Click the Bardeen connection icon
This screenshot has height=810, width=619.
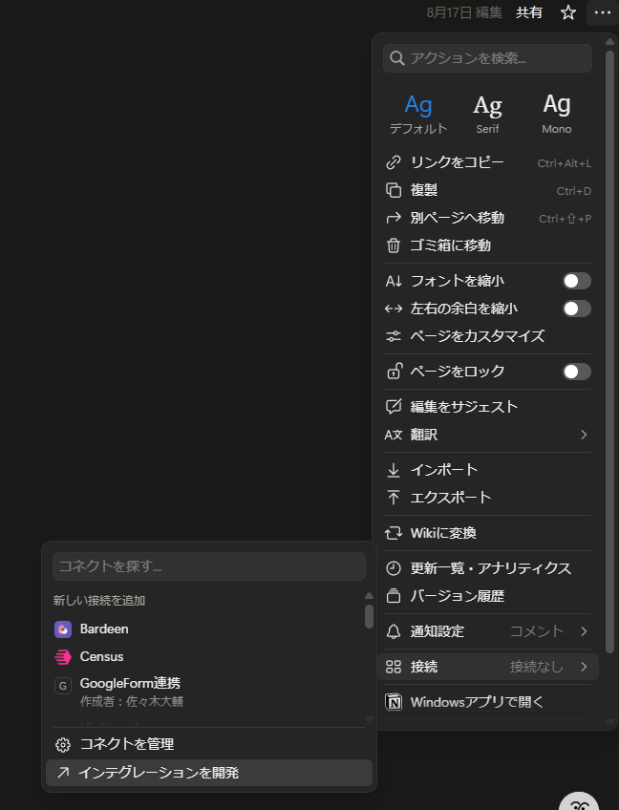(x=63, y=629)
